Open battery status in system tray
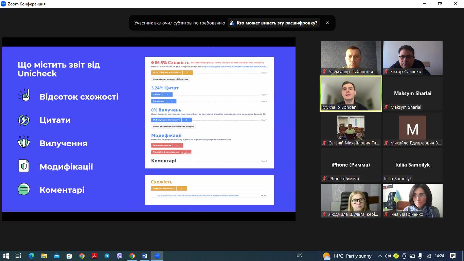Image resolution: width=464 pixels, height=261 pixels. coord(412,256)
